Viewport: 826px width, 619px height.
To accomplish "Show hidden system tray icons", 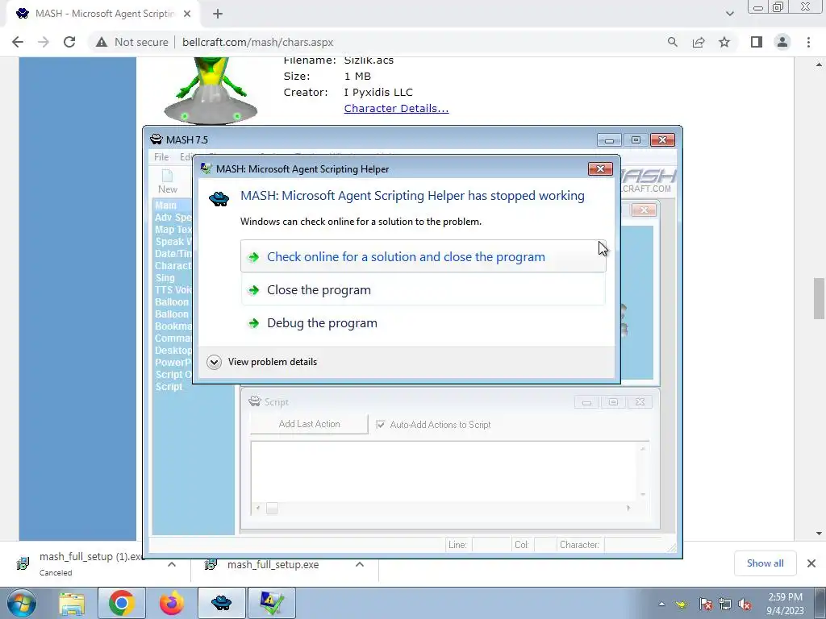I will tap(661, 604).
